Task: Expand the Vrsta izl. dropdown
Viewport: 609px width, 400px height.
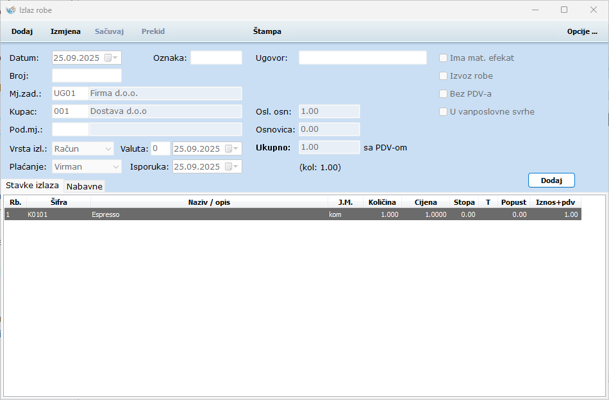Action: coord(107,148)
